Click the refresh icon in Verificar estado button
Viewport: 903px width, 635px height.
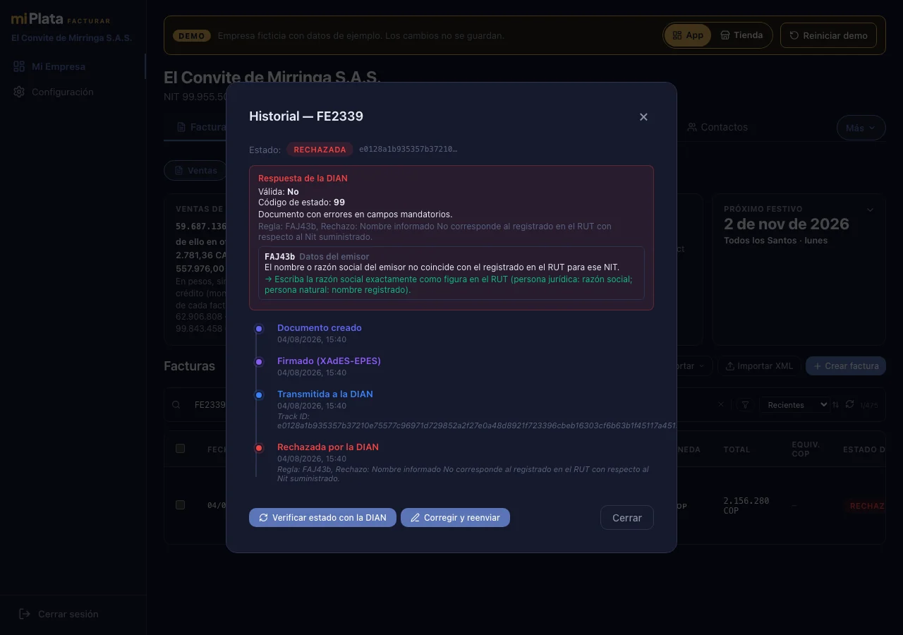point(263,517)
